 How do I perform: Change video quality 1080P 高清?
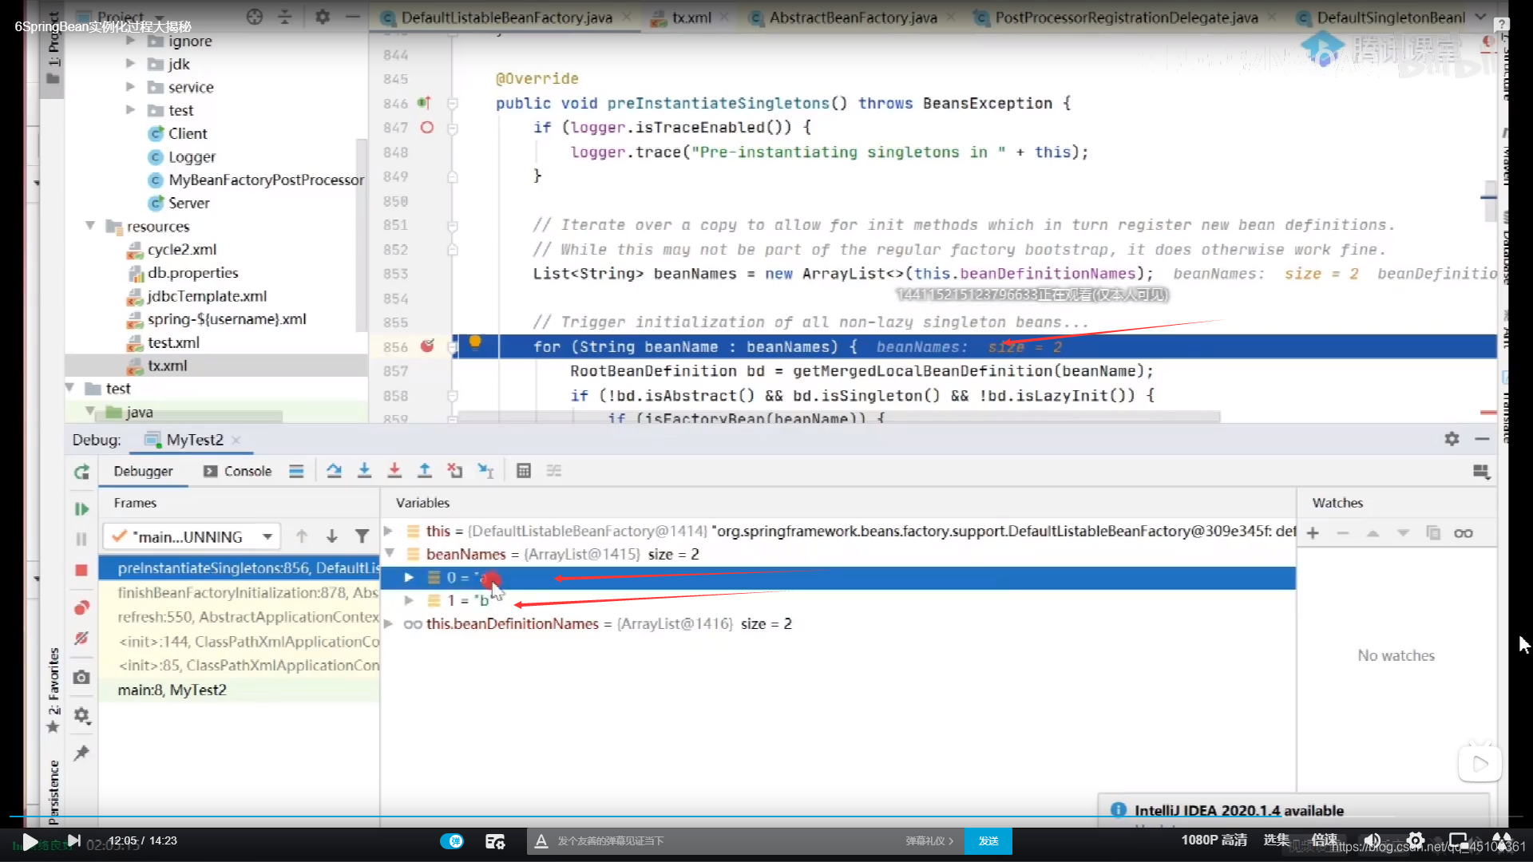(x=1214, y=840)
